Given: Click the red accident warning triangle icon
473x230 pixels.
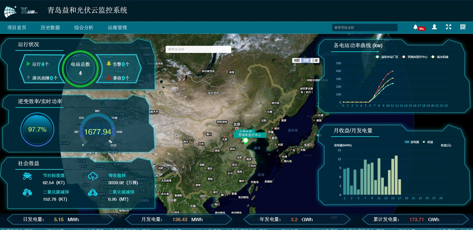Looking at the screenshot, I should tap(109, 78).
